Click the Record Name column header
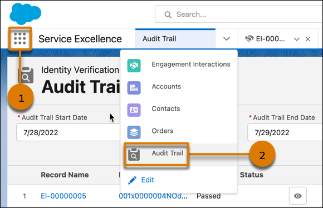The height and width of the screenshot is (208, 323). tap(65, 175)
